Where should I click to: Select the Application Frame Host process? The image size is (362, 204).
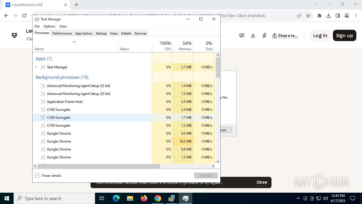[x=124, y=101]
